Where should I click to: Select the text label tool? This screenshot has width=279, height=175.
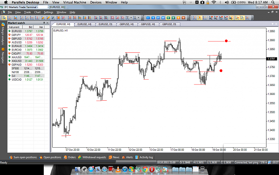127,17
